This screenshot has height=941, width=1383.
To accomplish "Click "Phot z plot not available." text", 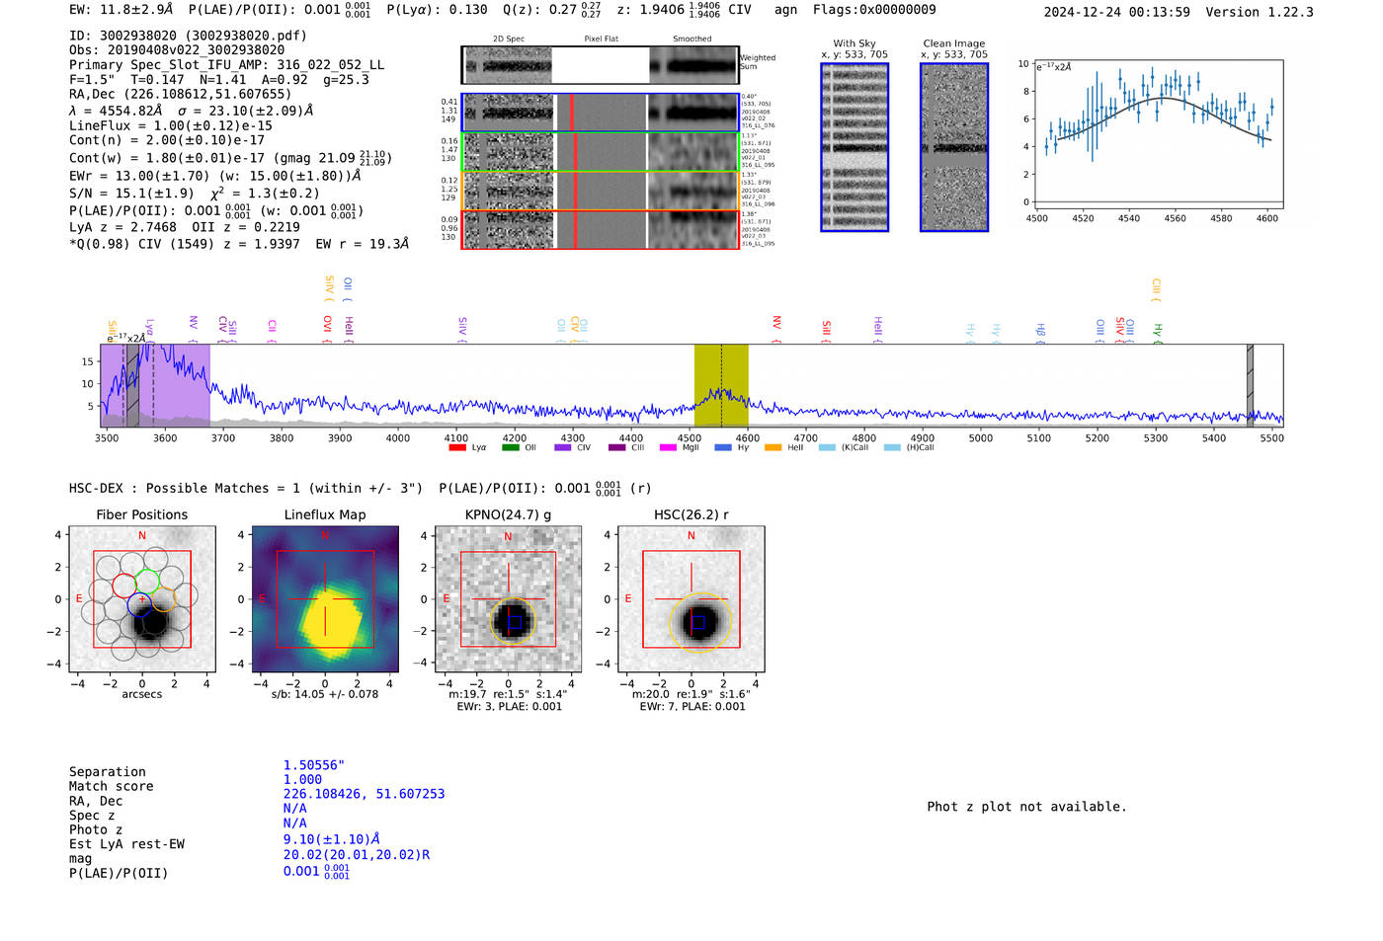I will click(1026, 807).
